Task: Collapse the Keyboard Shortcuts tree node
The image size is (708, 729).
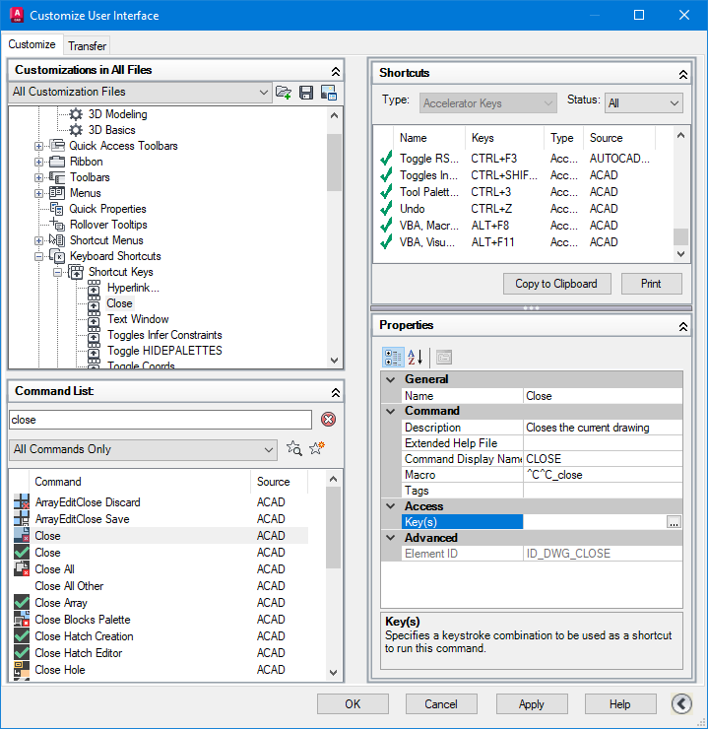Action: tap(39, 257)
